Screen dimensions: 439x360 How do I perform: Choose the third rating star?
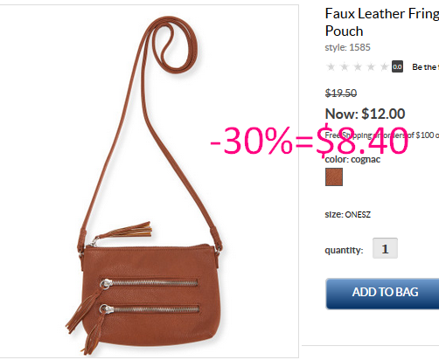point(358,67)
